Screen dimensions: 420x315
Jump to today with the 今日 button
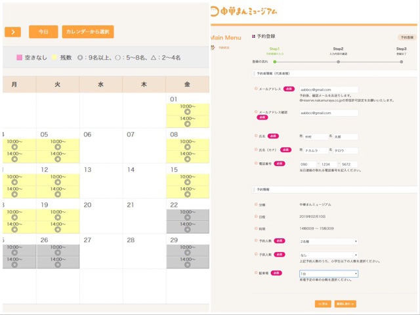[43, 31]
